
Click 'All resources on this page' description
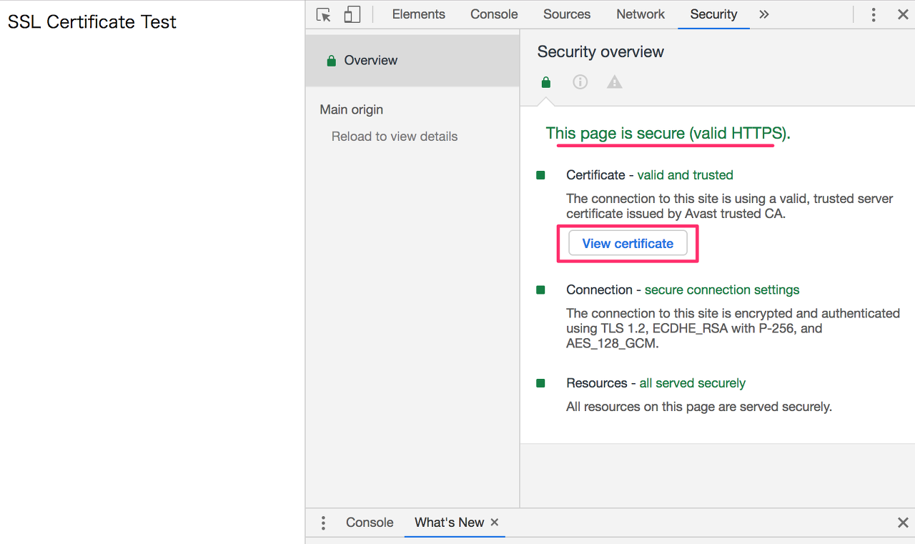tap(699, 407)
